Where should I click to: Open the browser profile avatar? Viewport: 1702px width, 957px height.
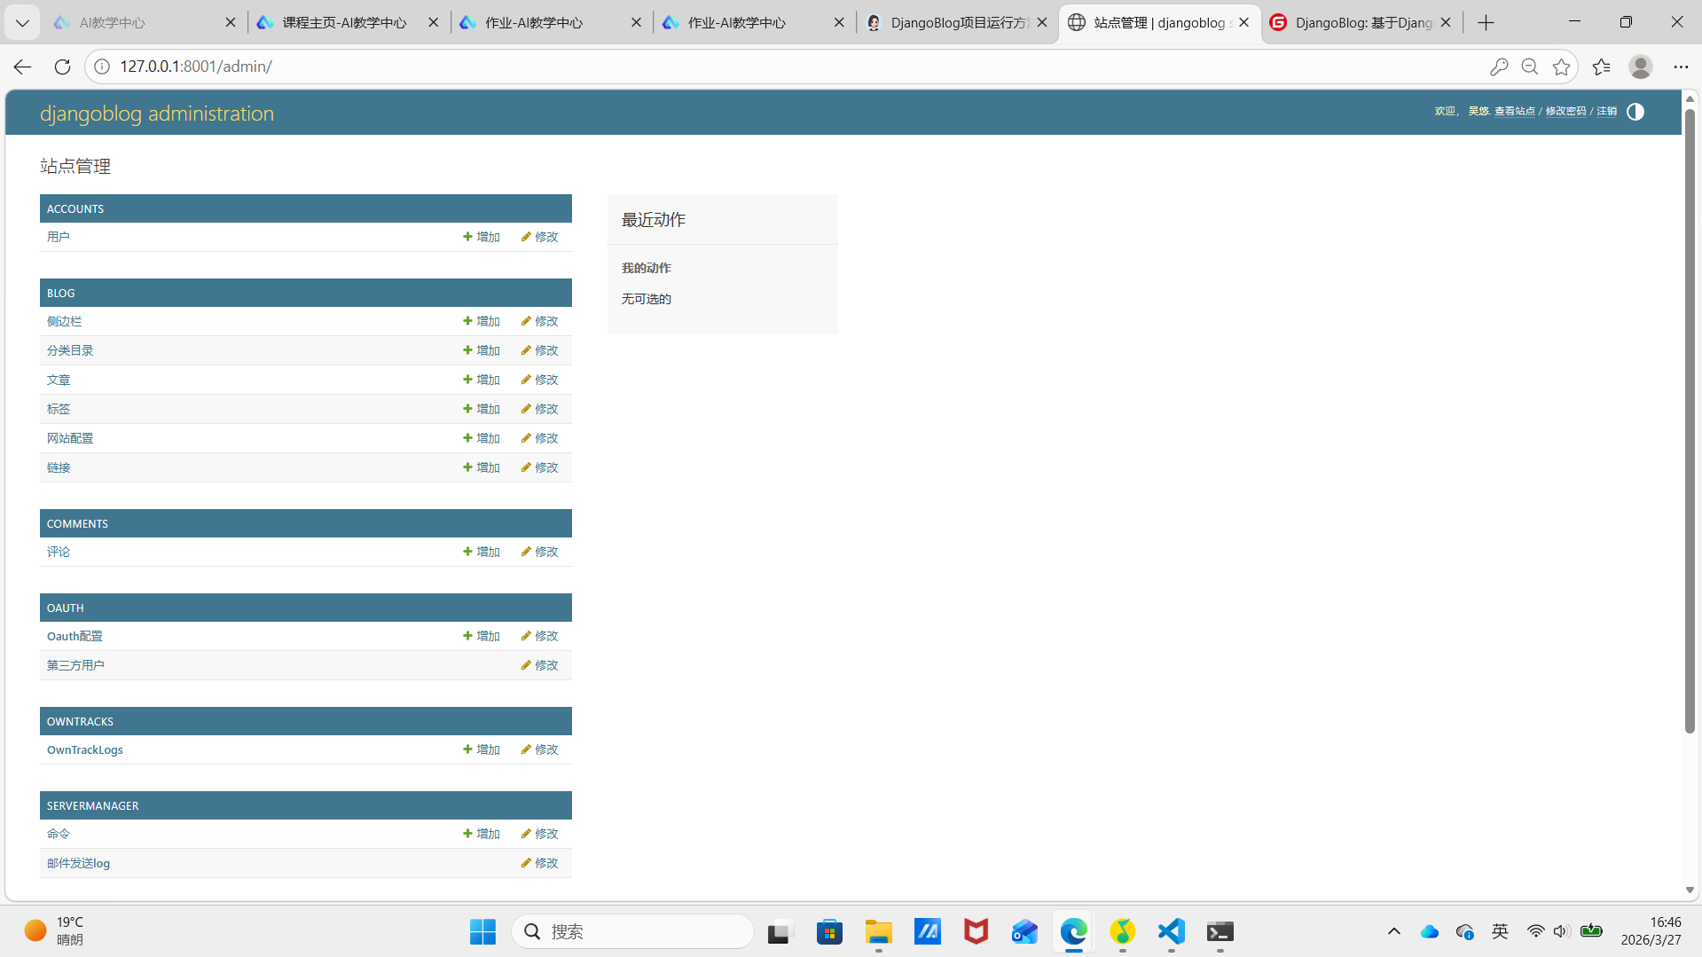coord(1641,67)
